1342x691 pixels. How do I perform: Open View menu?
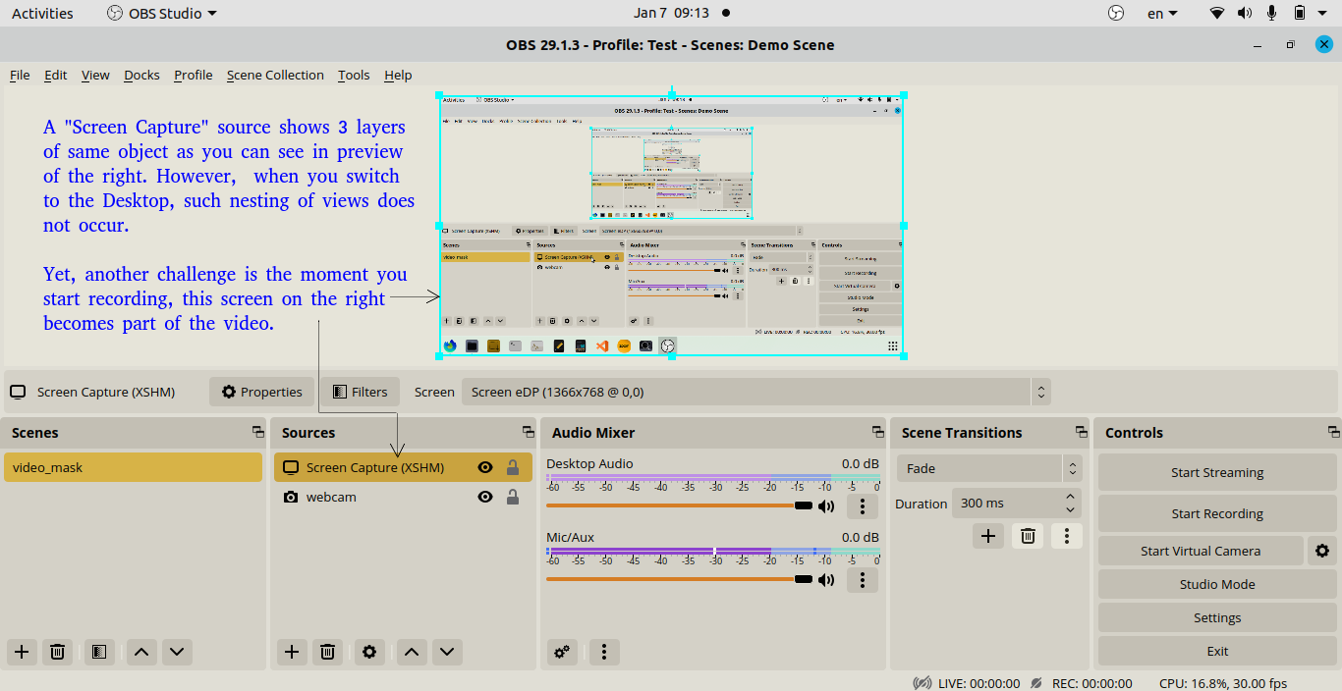[x=95, y=75]
